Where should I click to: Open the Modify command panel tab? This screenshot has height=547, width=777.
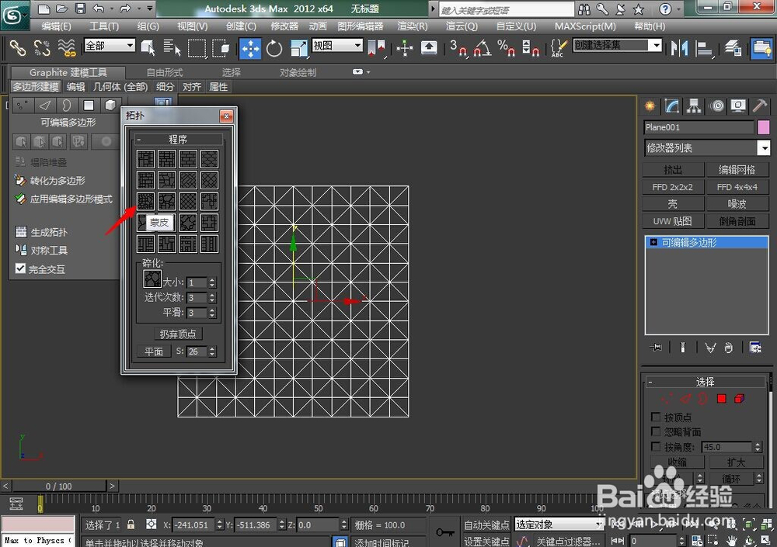point(671,106)
